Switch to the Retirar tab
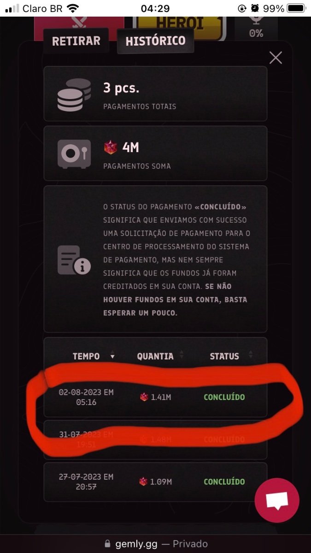This screenshot has height=553, width=311. tap(76, 41)
